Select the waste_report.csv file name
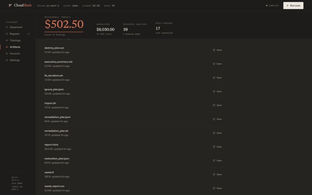Viewport: 312px width, 195px height. pyautogui.click(x=54, y=186)
